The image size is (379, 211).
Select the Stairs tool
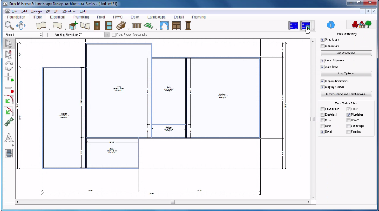[121, 25]
